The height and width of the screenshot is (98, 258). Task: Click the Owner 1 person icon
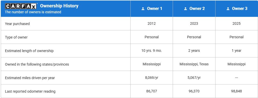143,9
